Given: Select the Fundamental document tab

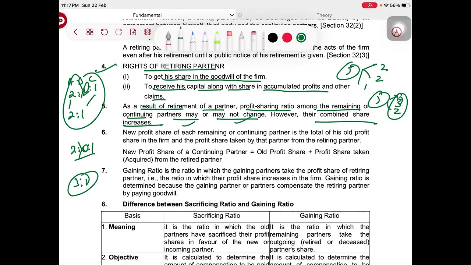Looking at the screenshot, I should [x=147, y=15].
